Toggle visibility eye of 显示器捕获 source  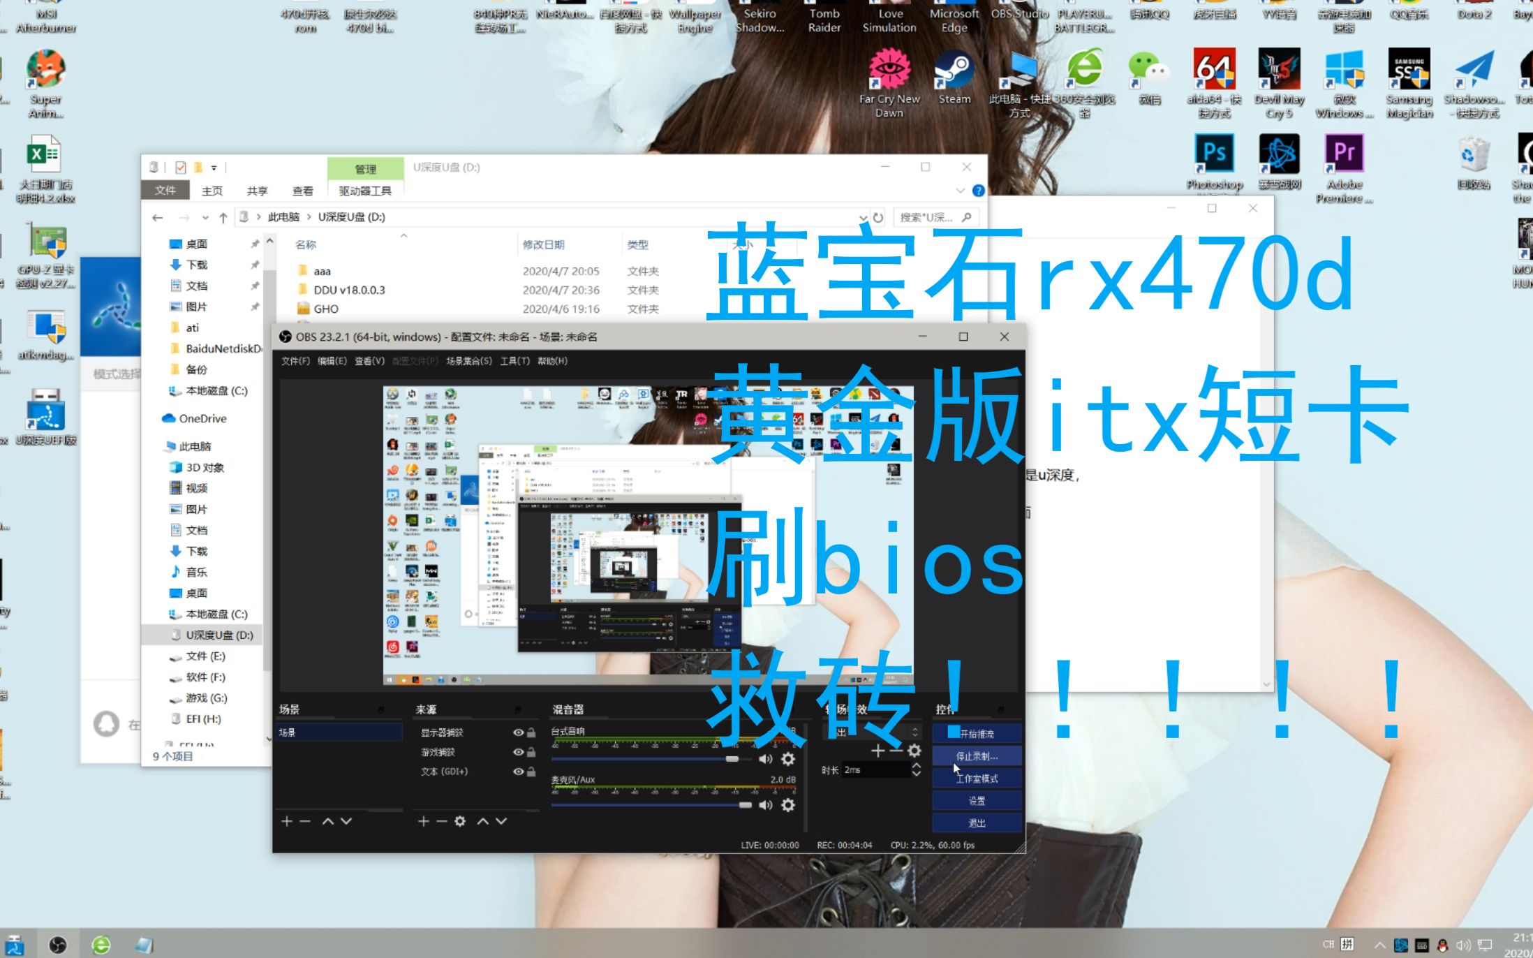pyautogui.click(x=518, y=732)
